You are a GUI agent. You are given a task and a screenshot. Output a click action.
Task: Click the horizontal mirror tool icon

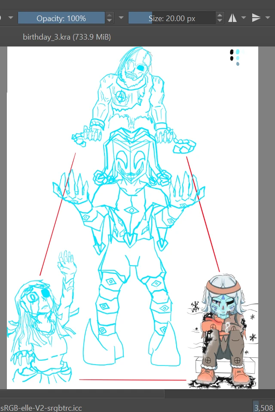click(x=232, y=18)
